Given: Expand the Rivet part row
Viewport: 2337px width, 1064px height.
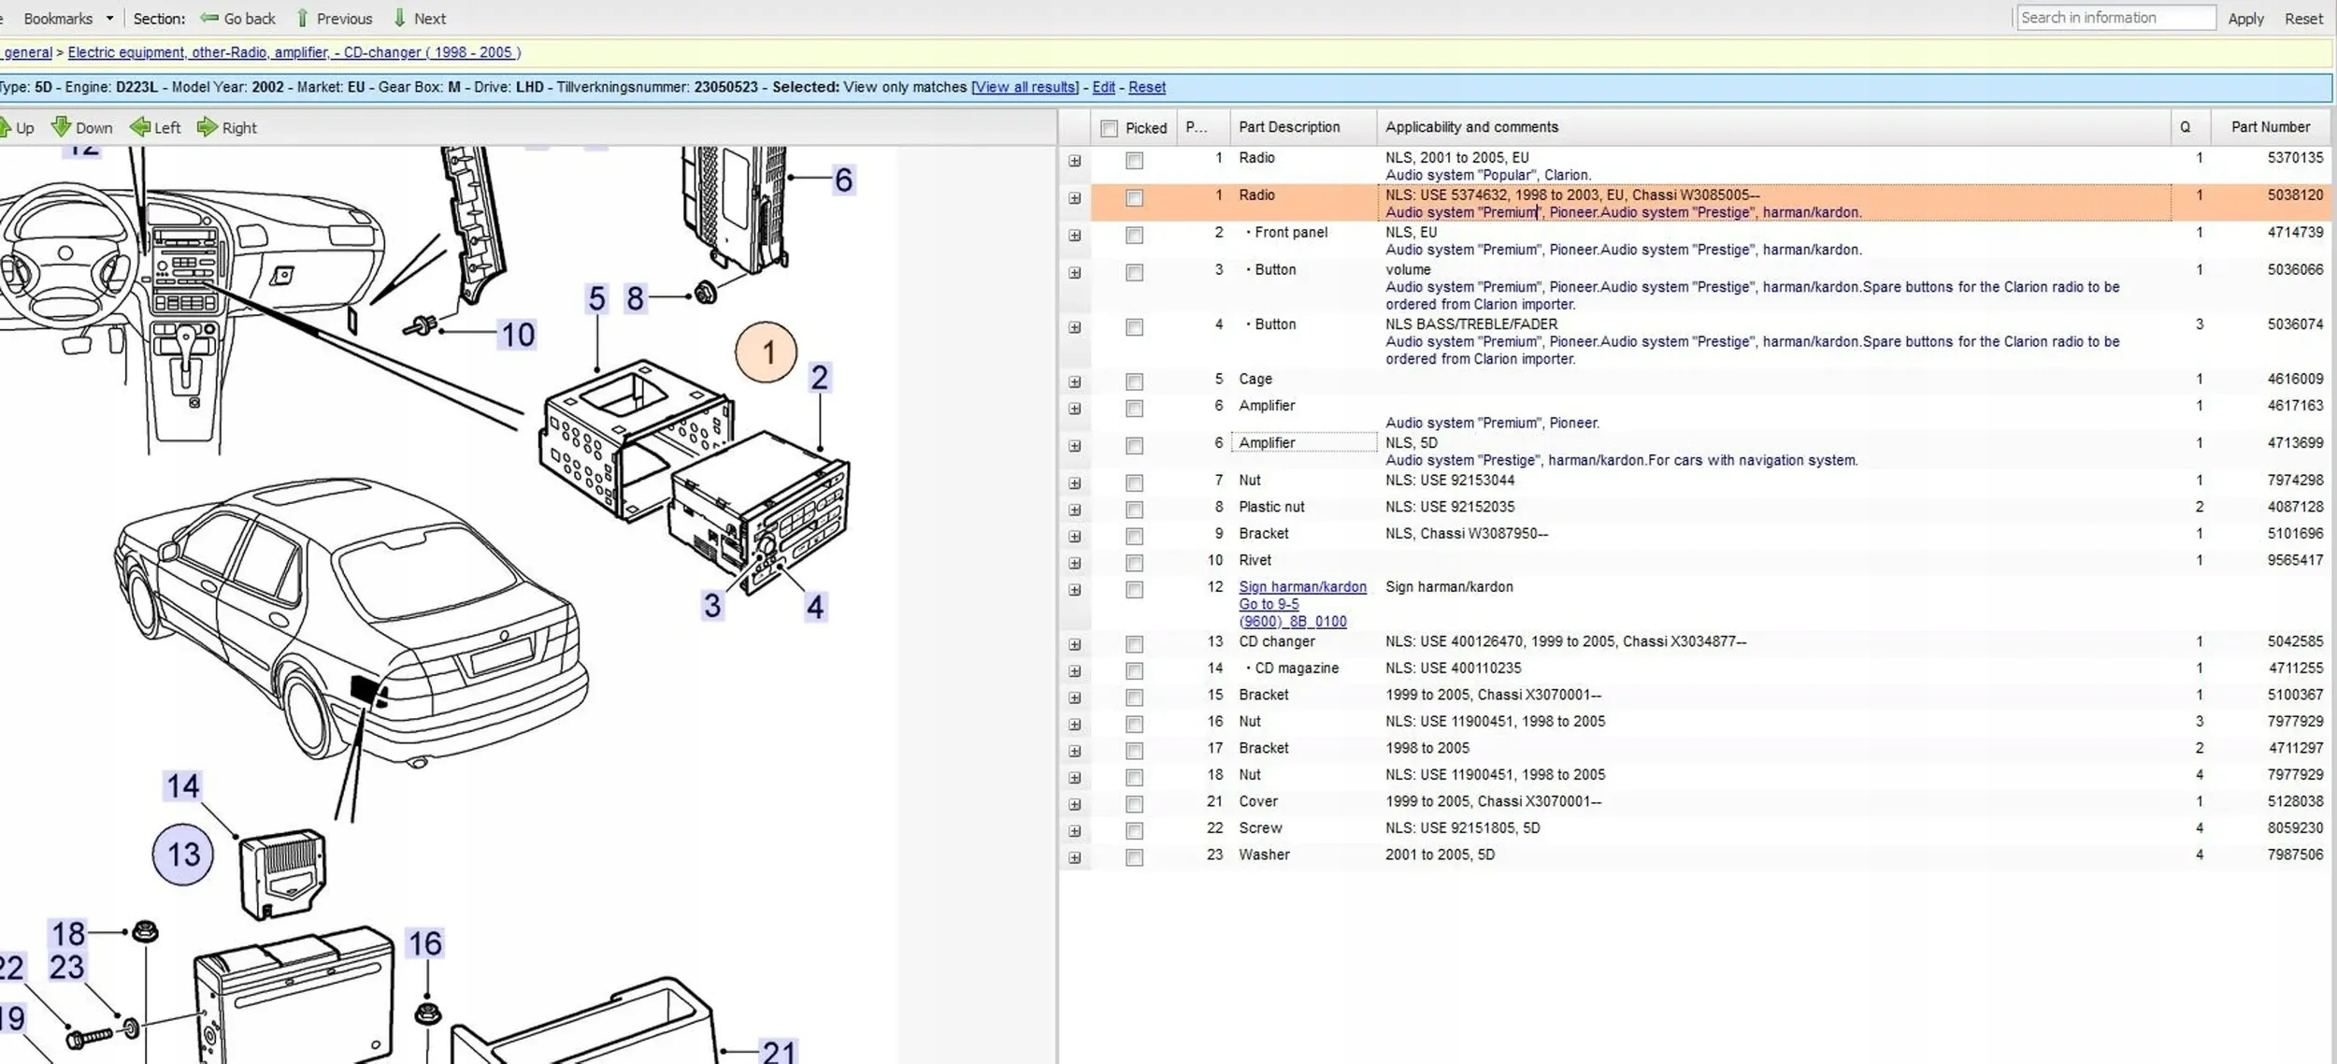Looking at the screenshot, I should [x=1075, y=563].
